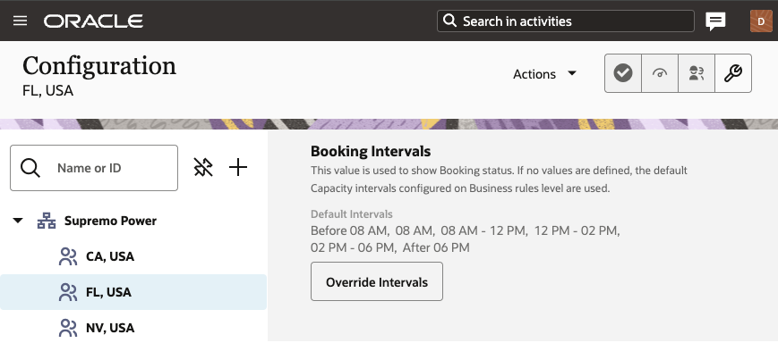Click the technician resources toolbar icon
The width and height of the screenshot is (778, 343).
(697, 73)
